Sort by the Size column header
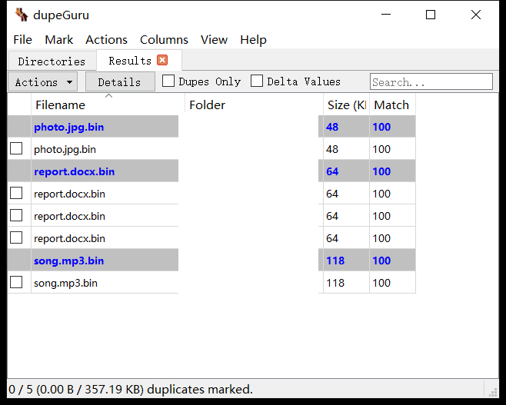Screen dimensions: 506x405 pyautogui.click(x=346, y=105)
